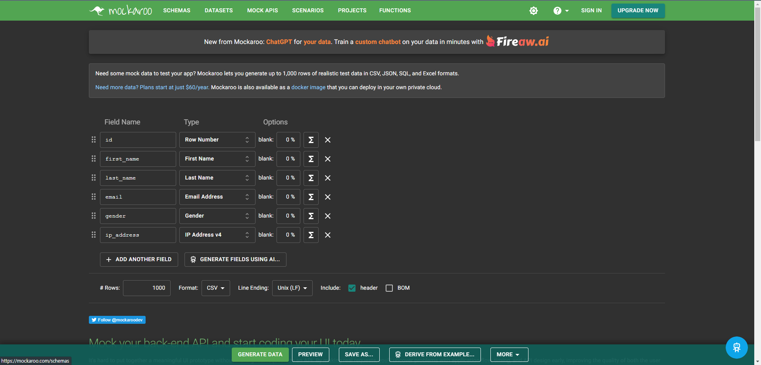Click the Fireaw.ai logo in banner

518,41
